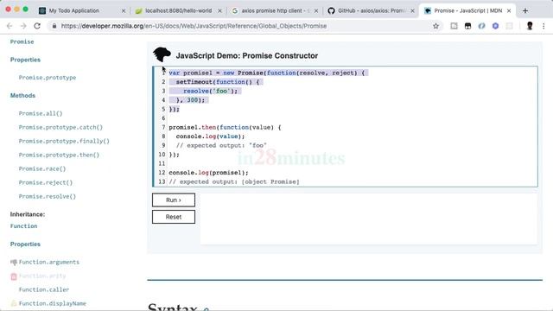Viewport: 553px width, 311px height.
Task: Click the red macOS window close button
Action: (x=8, y=10)
